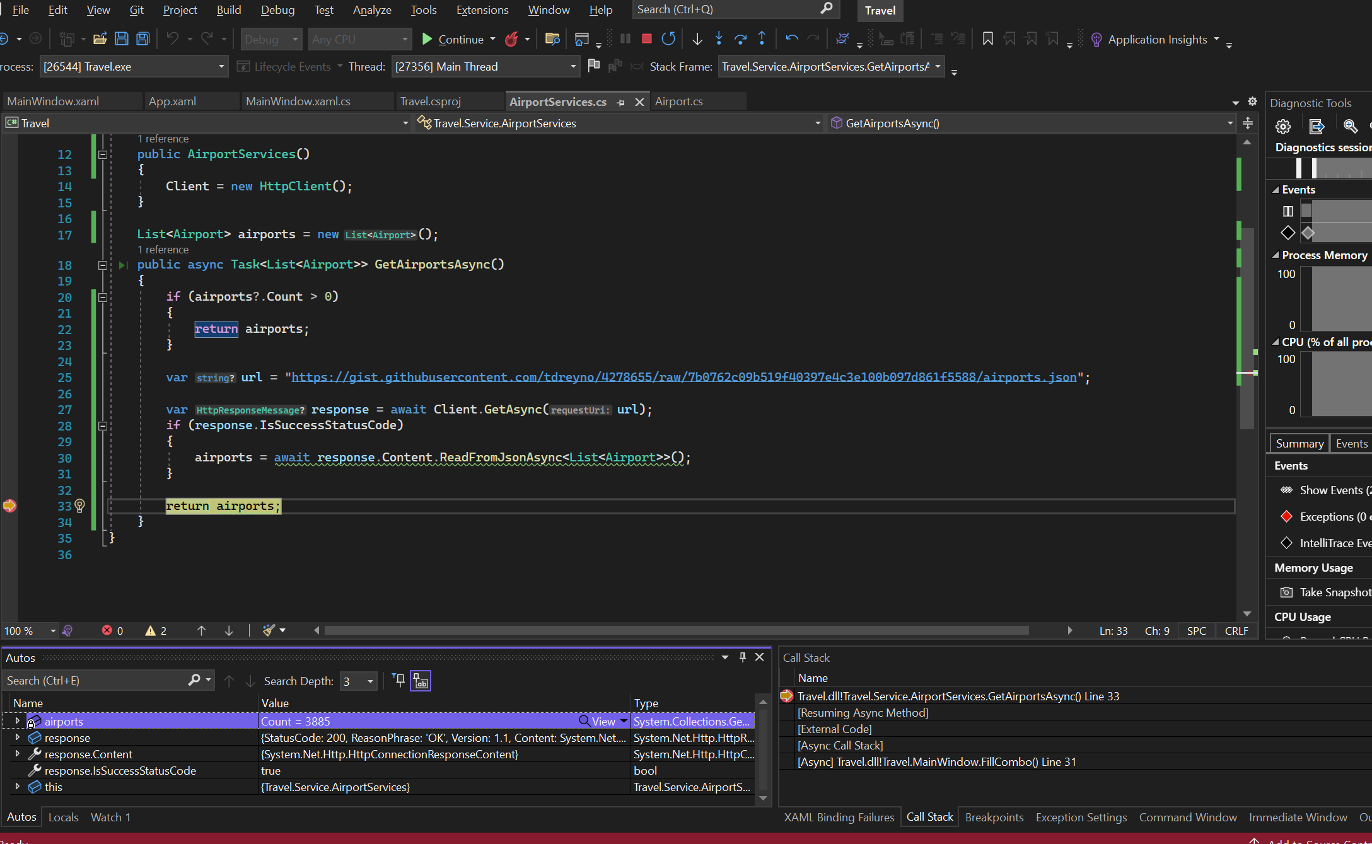Restart the debugging session
1372x844 pixels.
coord(668,38)
